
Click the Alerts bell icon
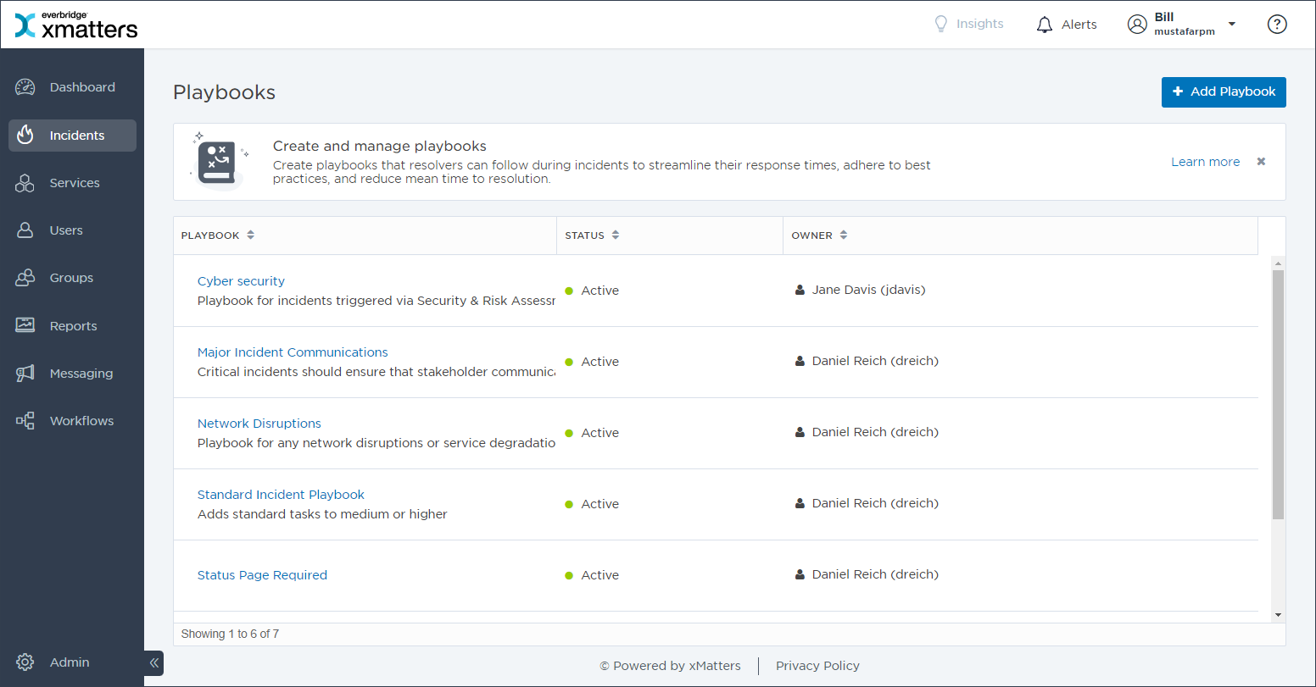coord(1045,25)
